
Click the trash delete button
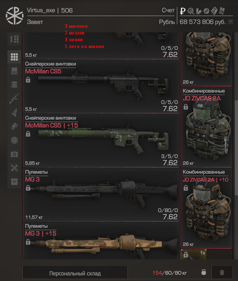pos(222,272)
